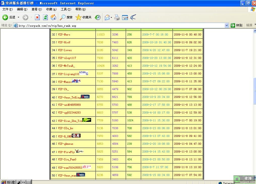
Task: Expand the Mail icon dropdown arrow
Action: [111, 17]
